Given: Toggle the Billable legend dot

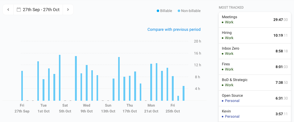Looking at the screenshot, I should 158,11.
